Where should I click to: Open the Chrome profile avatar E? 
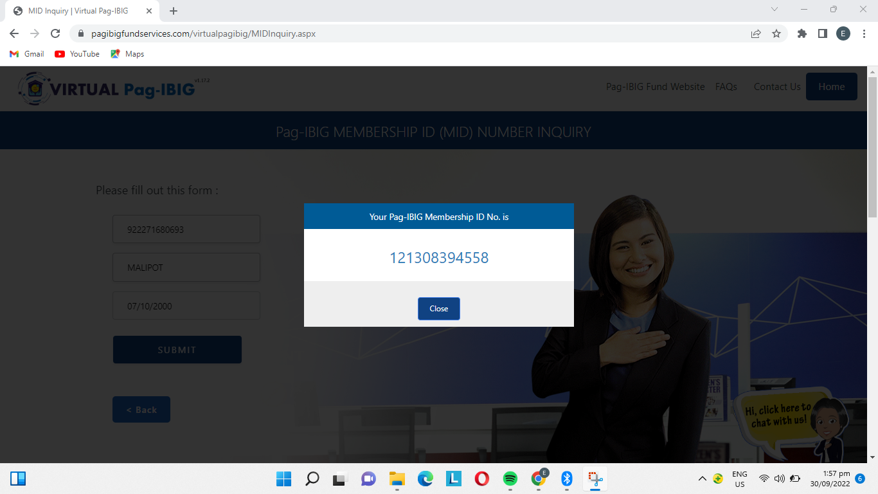pyautogui.click(x=843, y=33)
